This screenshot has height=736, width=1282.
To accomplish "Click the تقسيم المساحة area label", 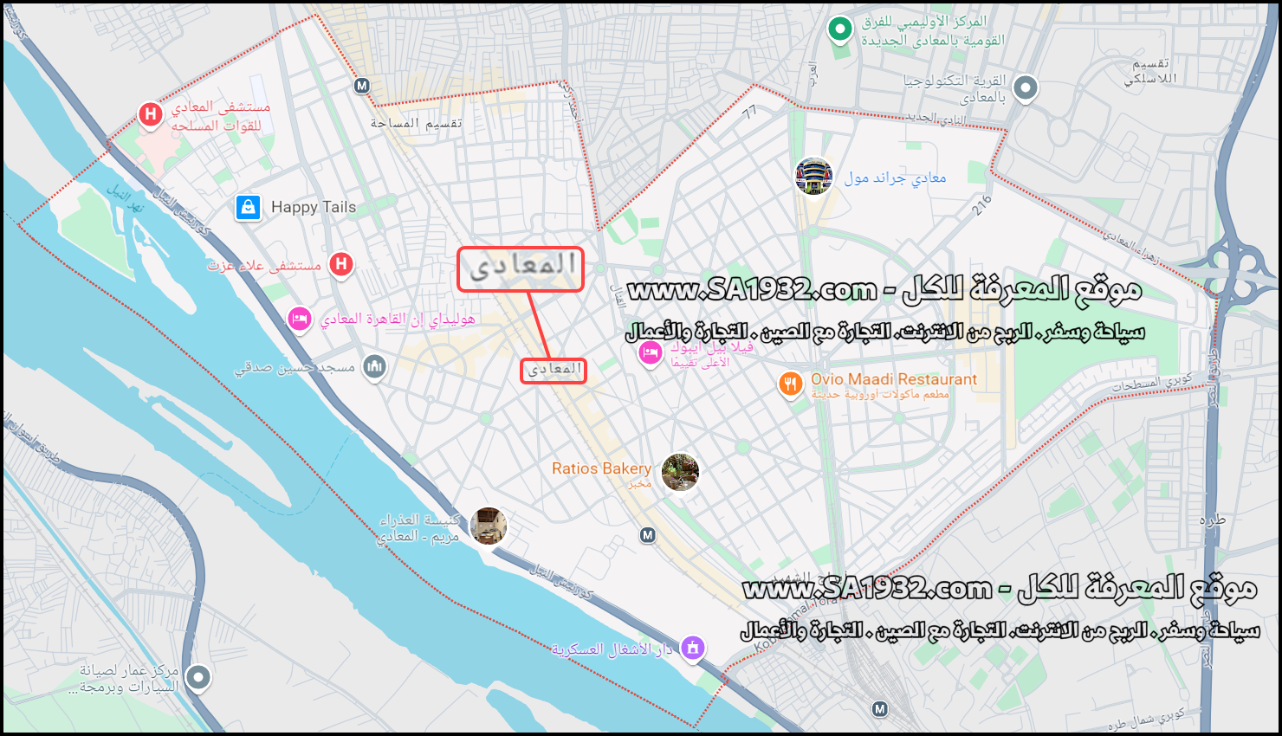I will (417, 123).
